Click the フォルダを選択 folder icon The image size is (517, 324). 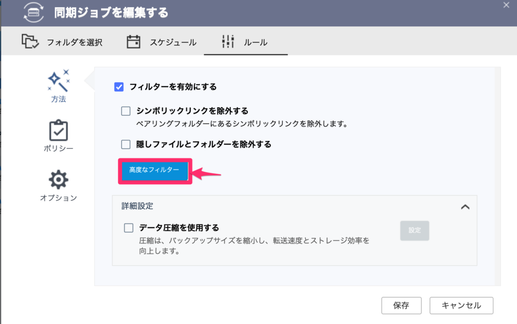point(30,42)
